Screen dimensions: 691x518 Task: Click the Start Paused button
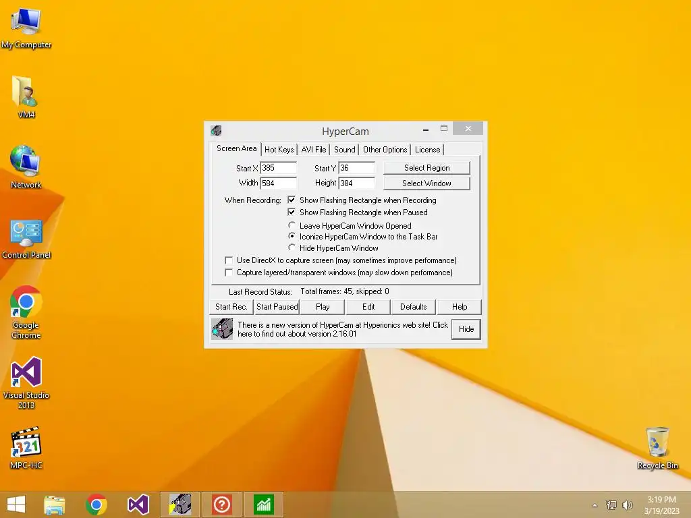click(x=277, y=307)
